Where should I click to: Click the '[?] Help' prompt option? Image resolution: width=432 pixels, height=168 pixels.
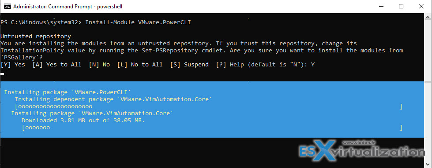(228, 65)
